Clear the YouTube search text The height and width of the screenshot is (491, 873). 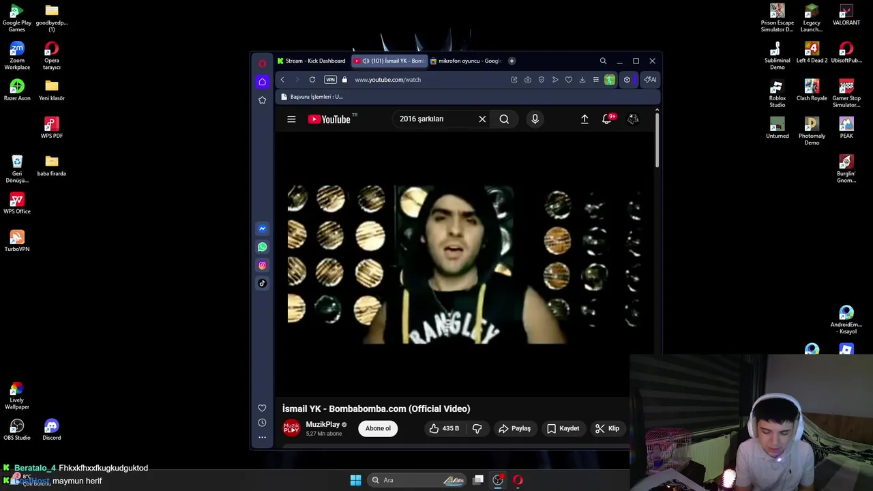click(x=482, y=119)
